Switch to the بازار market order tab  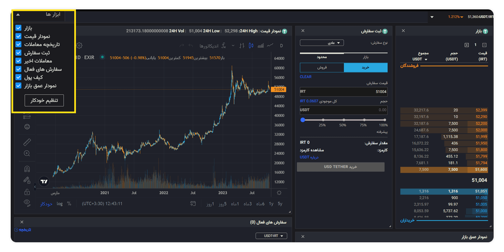tap(366, 57)
